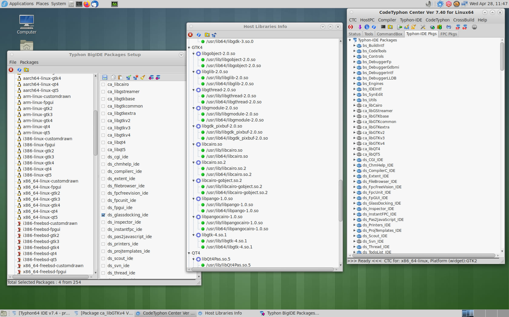The width and height of the screenshot is (509, 317).
Task: Open the Packages menu in BigIDE Setup
Action: (29, 62)
